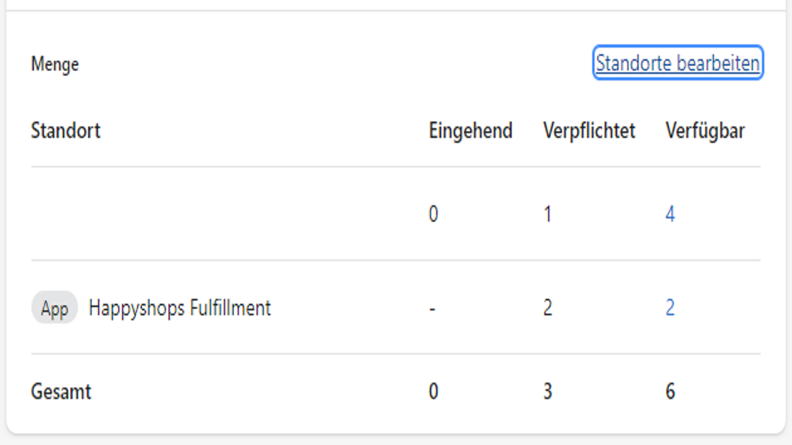Click available quantity 2 for Happyshops Fulfillment
This screenshot has height=445, width=792.
(670, 308)
